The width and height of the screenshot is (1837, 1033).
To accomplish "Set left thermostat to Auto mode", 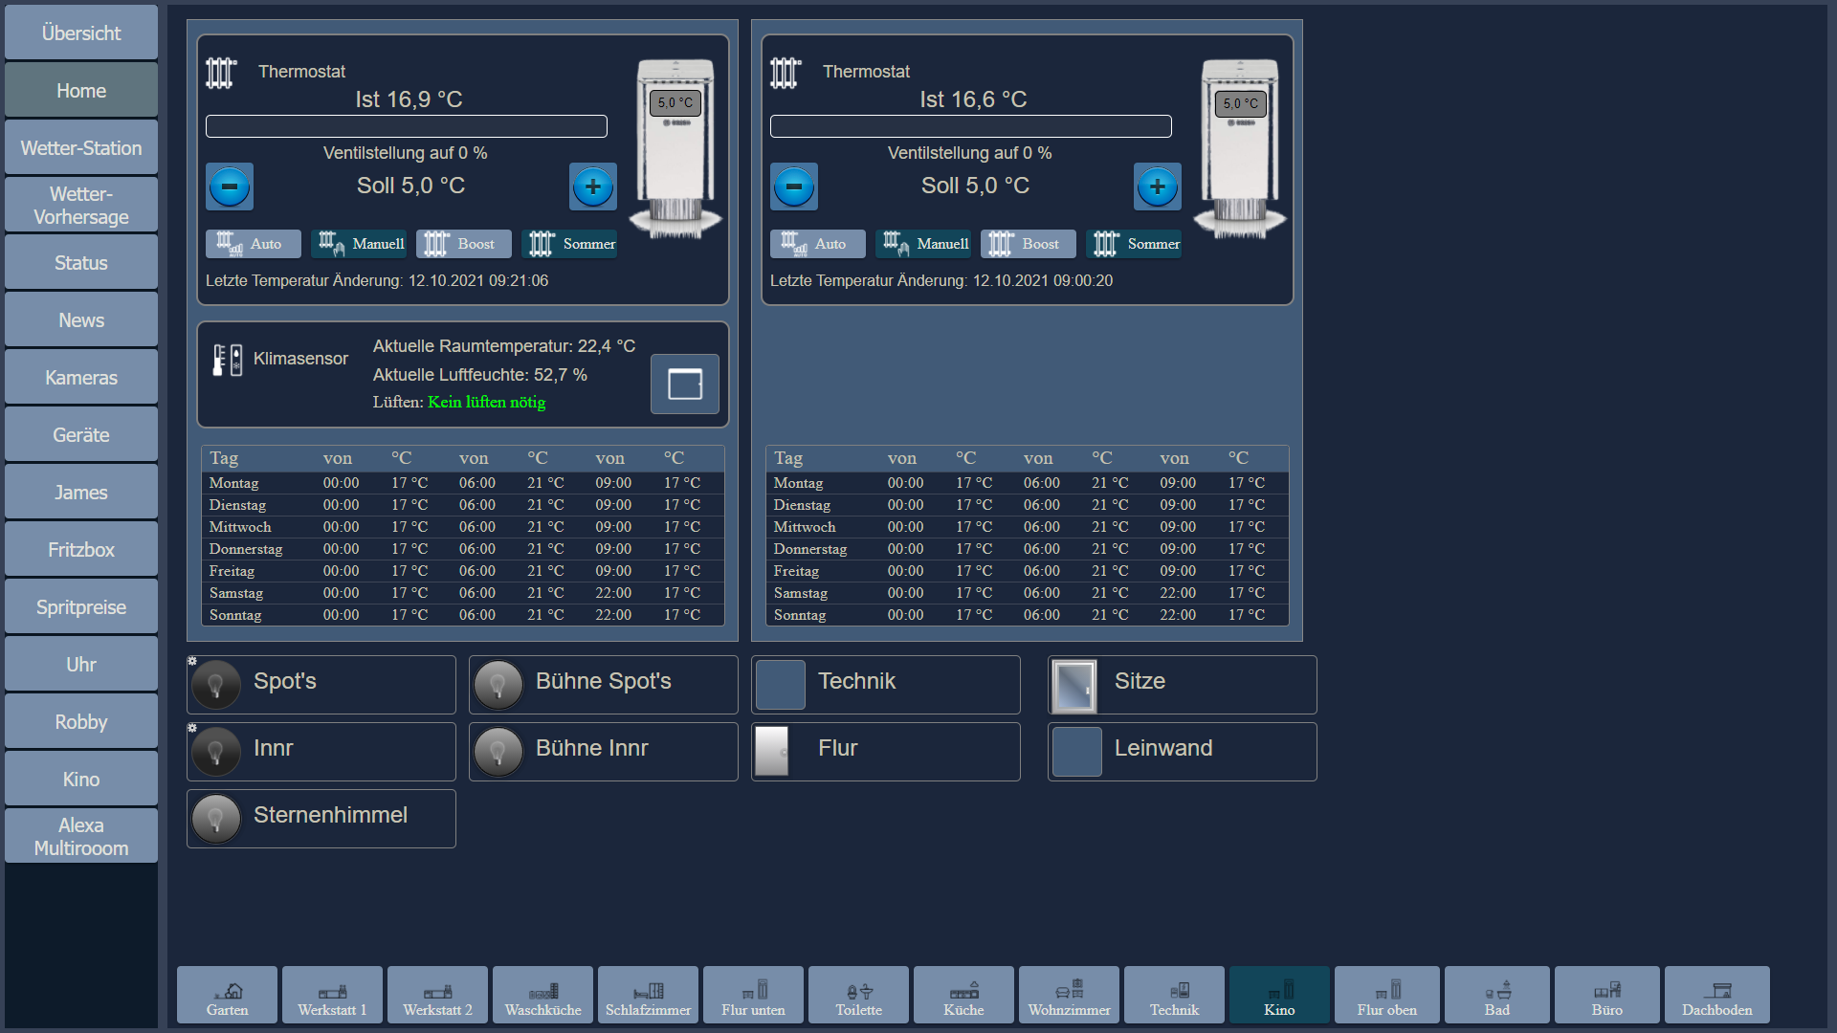I will click(x=254, y=244).
